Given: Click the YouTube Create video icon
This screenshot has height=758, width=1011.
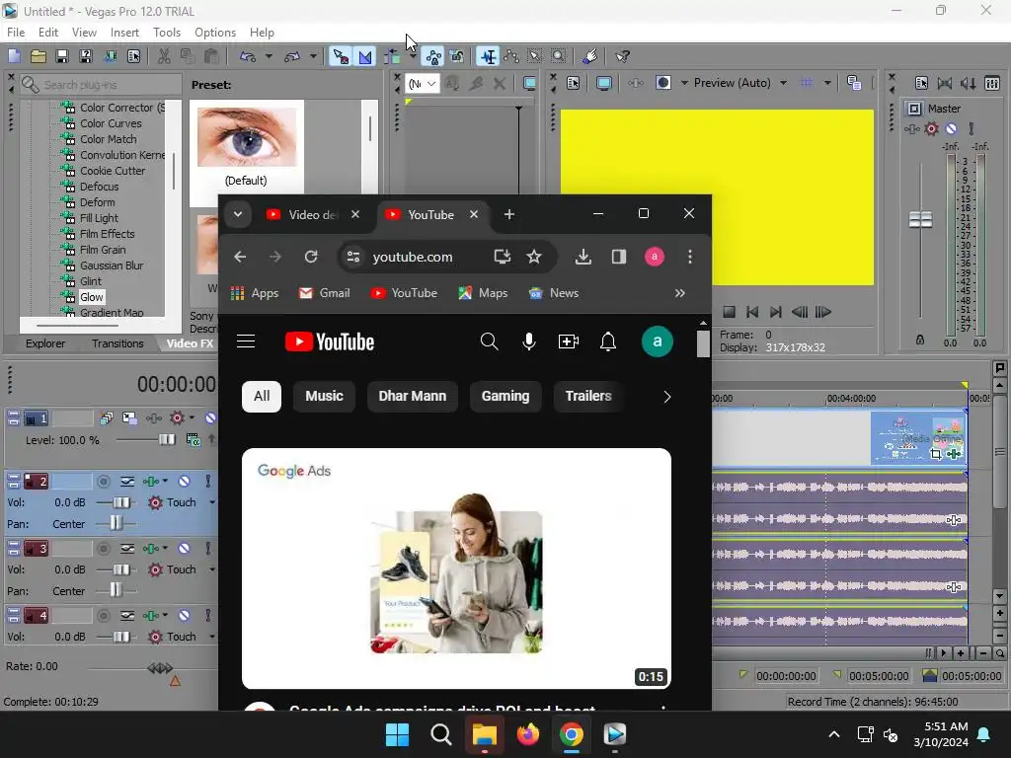Looking at the screenshot, I should 568,341.
